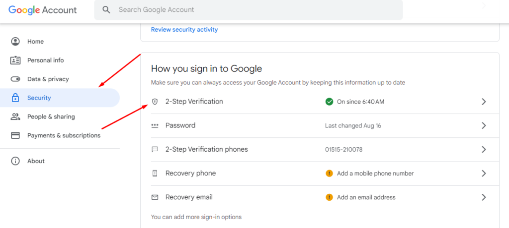Click 'How you sign in to Google' heading

206,69
